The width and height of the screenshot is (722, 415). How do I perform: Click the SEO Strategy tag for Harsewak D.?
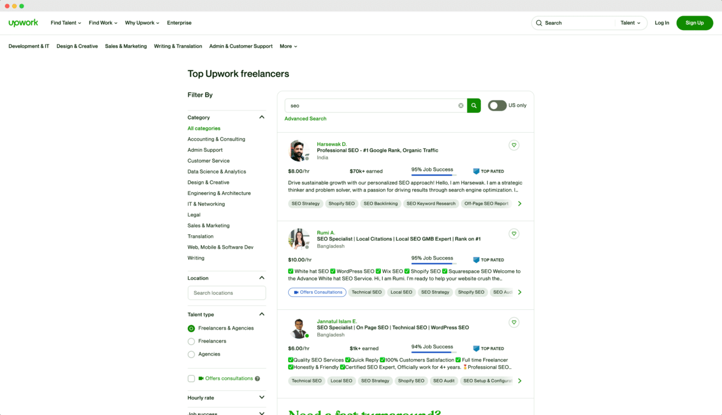click(x=306, y=204)
